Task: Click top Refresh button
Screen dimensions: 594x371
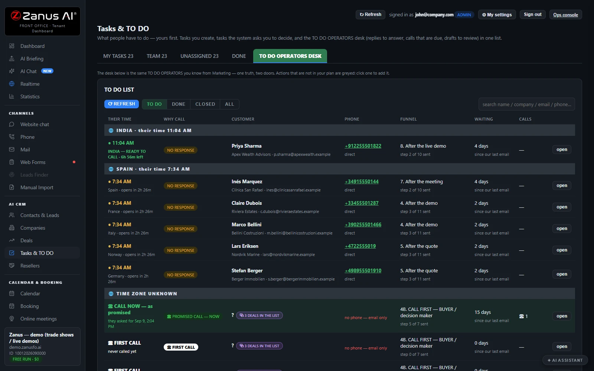Action: [371, 14]
